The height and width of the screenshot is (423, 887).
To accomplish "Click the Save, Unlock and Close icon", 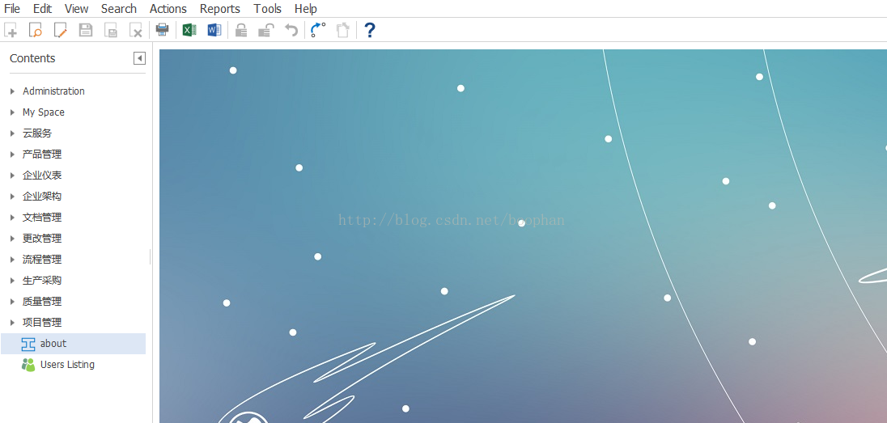I will point(111,30).
